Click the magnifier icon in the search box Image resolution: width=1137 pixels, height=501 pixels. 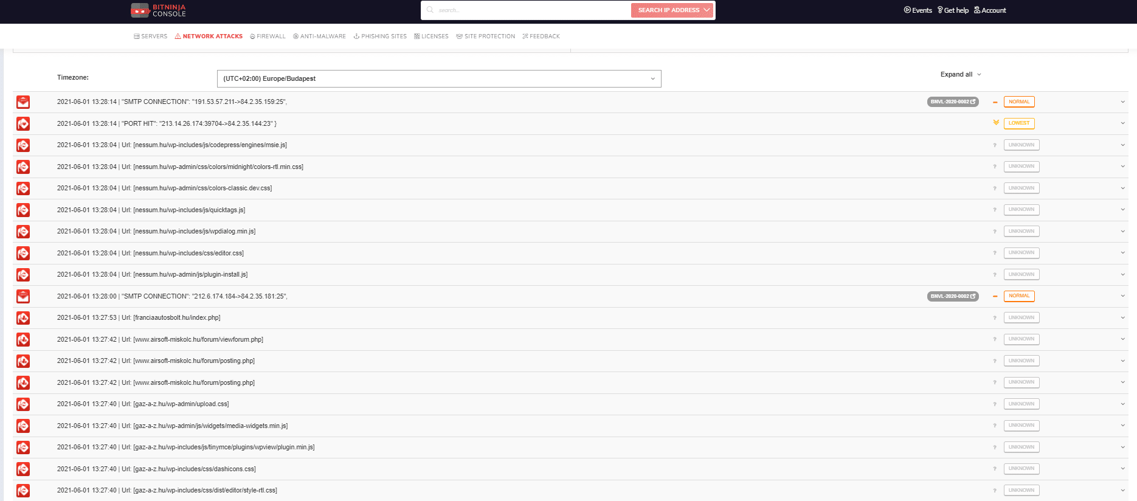pyautogui.click(x=430, y=10)
